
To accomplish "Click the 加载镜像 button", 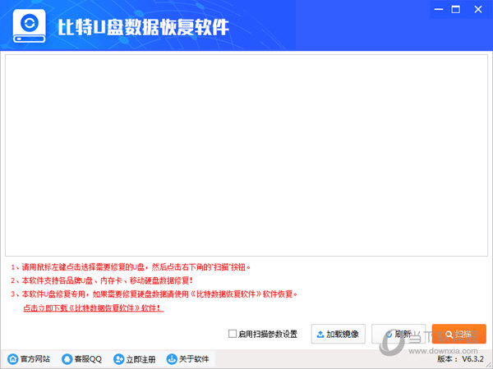I will (x=338, y=334).
